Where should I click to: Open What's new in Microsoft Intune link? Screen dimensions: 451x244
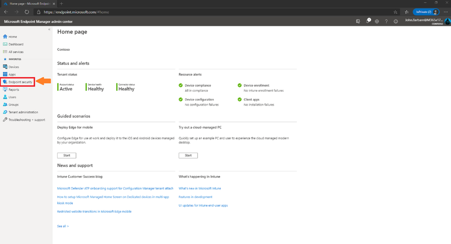200,188
